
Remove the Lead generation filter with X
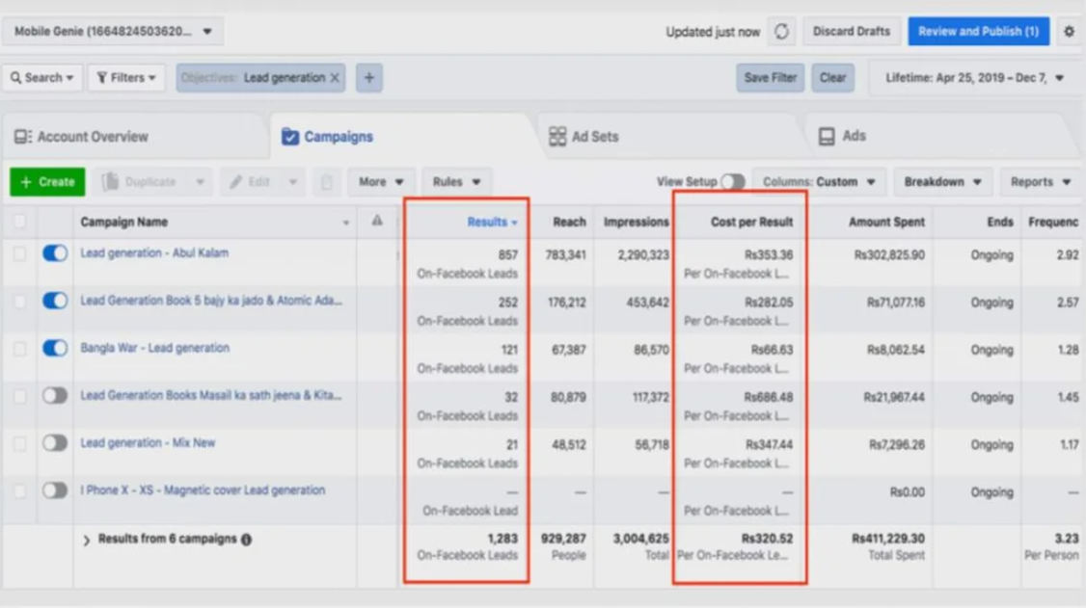(336, 78)
